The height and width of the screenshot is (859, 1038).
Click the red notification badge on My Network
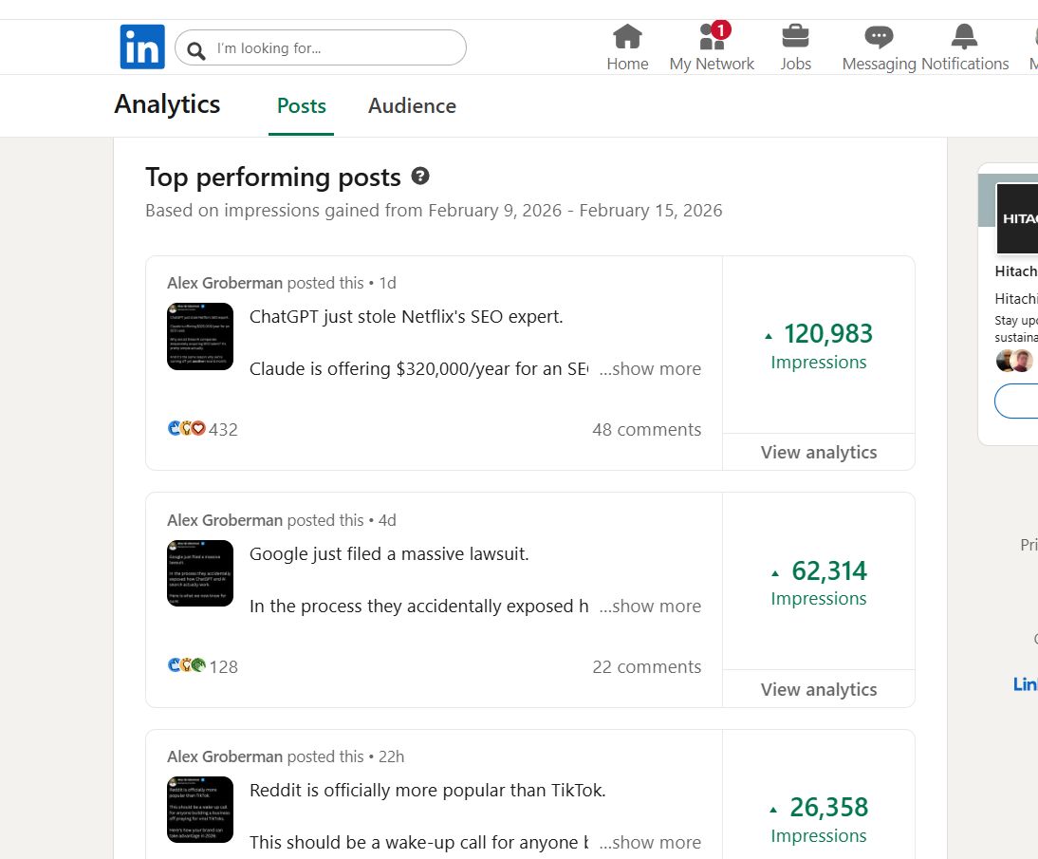click(x=721, y=29)
